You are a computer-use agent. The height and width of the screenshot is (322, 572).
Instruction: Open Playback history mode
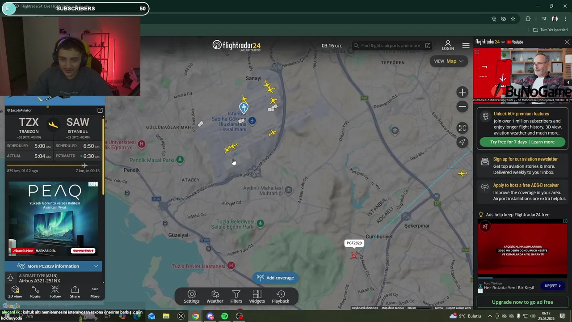(281, 297)
